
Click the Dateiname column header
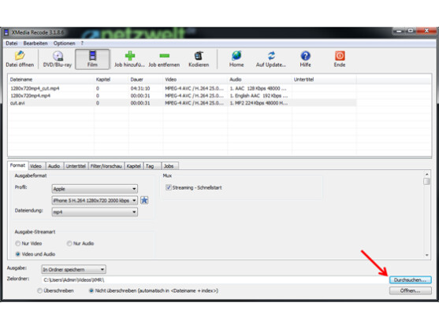[51, 79]
